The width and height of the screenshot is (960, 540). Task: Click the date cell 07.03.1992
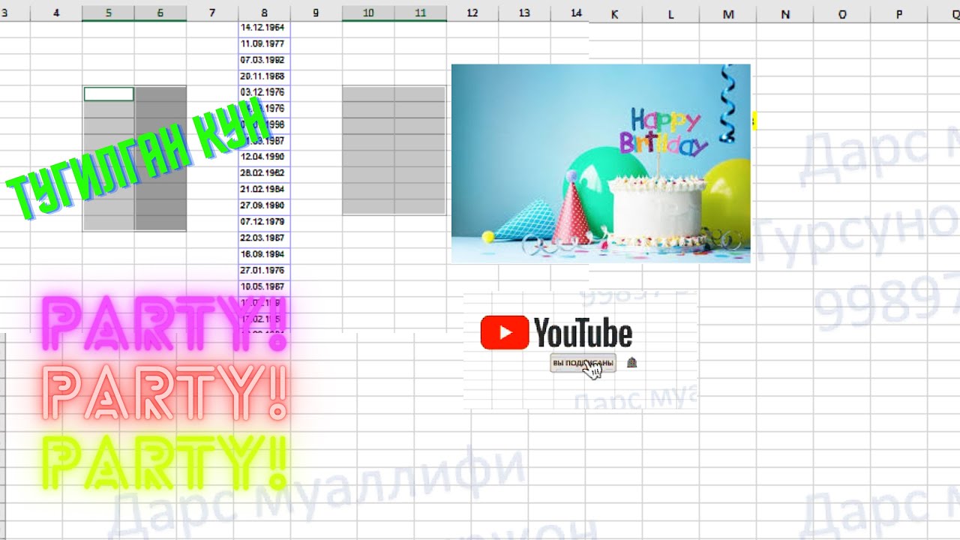coord(264,60)
